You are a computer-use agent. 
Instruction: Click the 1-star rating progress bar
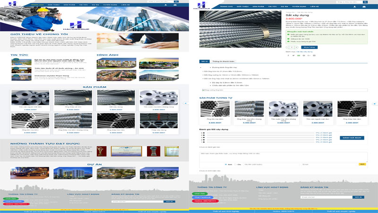(261, 142)
